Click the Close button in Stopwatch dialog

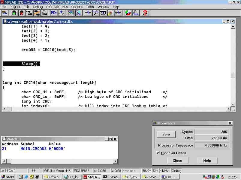click(x=177, y=161)
